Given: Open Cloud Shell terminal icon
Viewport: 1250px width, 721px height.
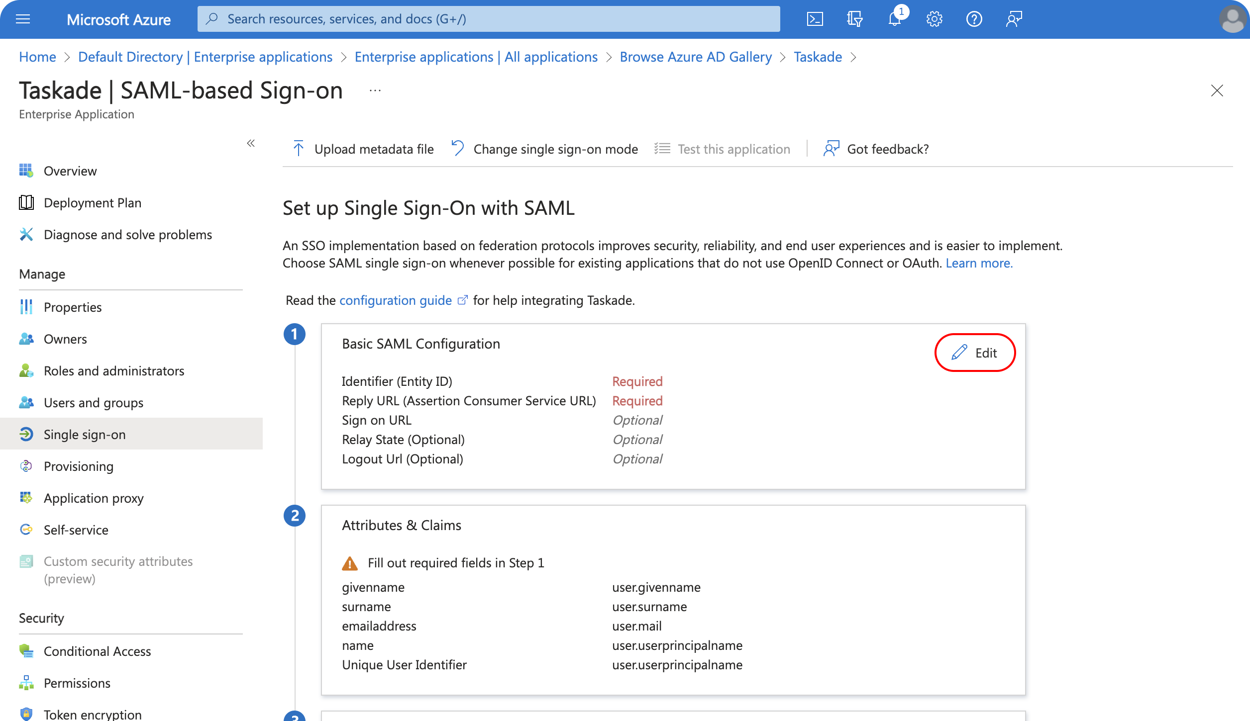Looking at the screenshot, I should [815, 19].
